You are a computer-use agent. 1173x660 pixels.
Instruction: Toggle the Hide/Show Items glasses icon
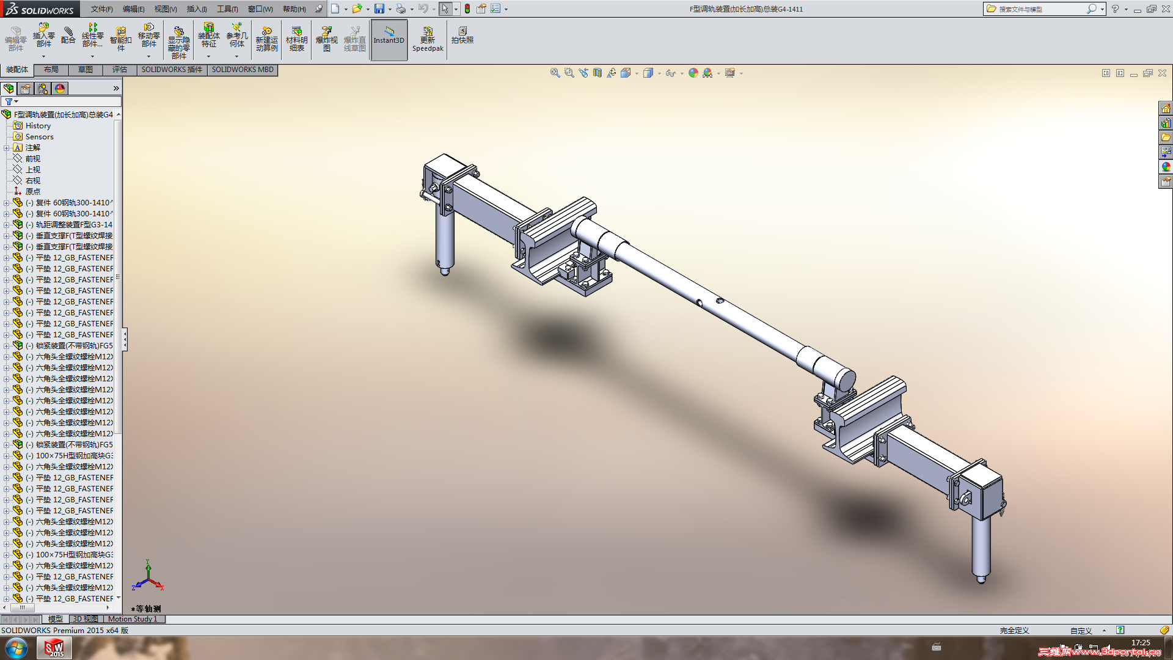(x=670, y=73)
